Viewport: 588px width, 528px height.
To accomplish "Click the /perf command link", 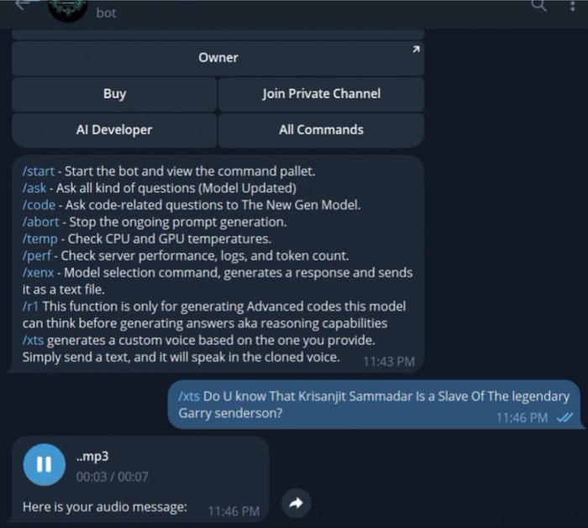I will [36, 255].
